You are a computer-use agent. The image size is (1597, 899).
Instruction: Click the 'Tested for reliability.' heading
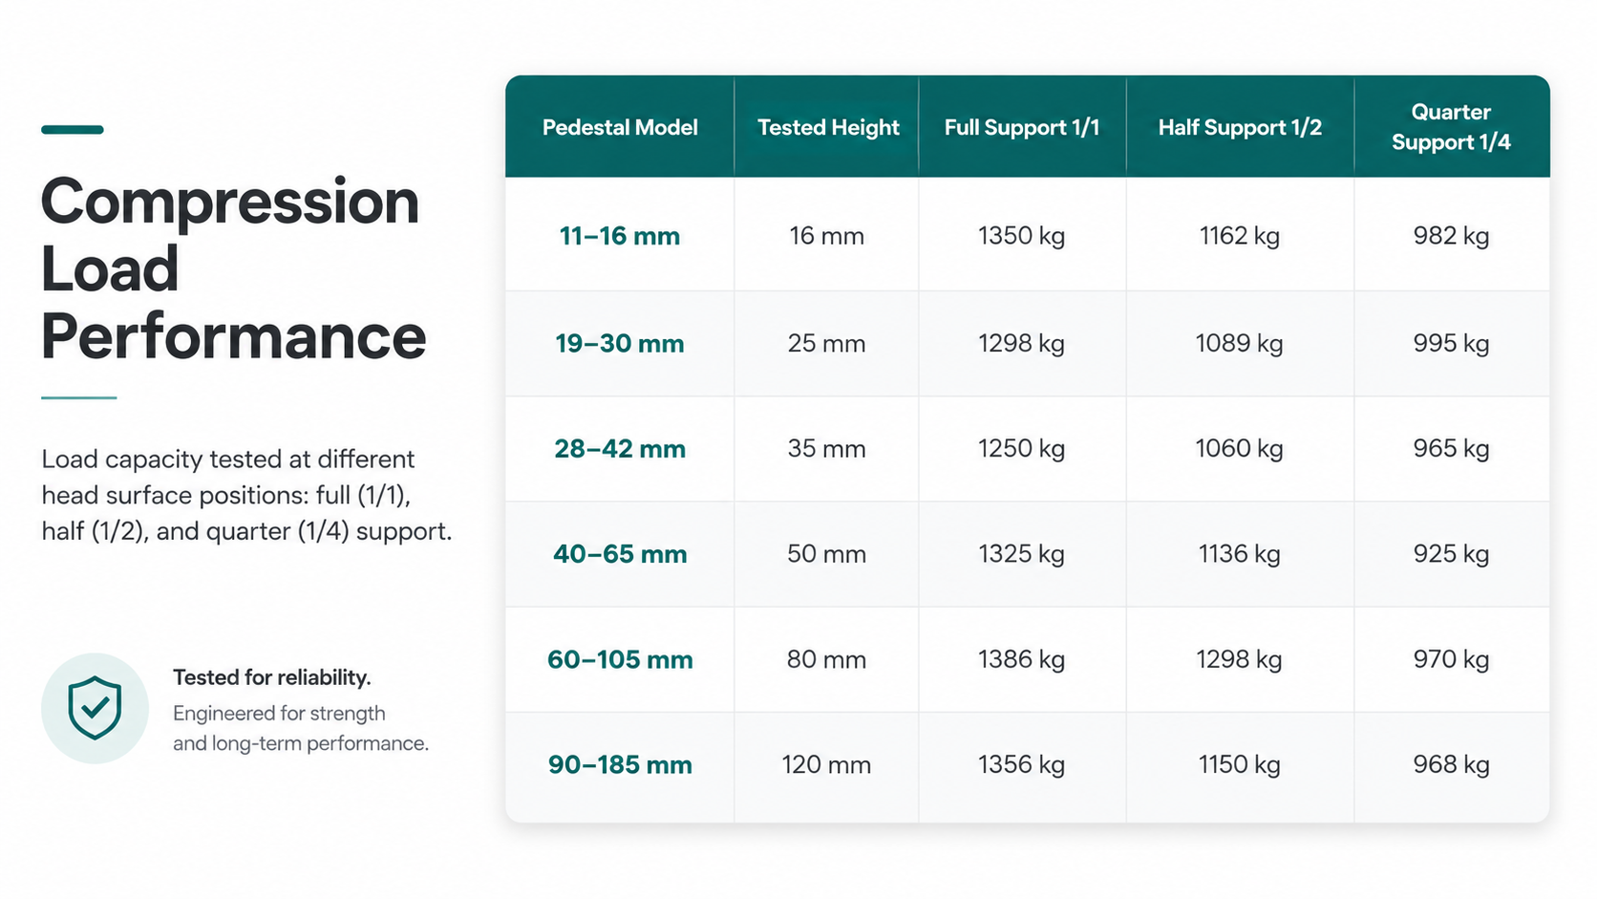click(272, 677)
